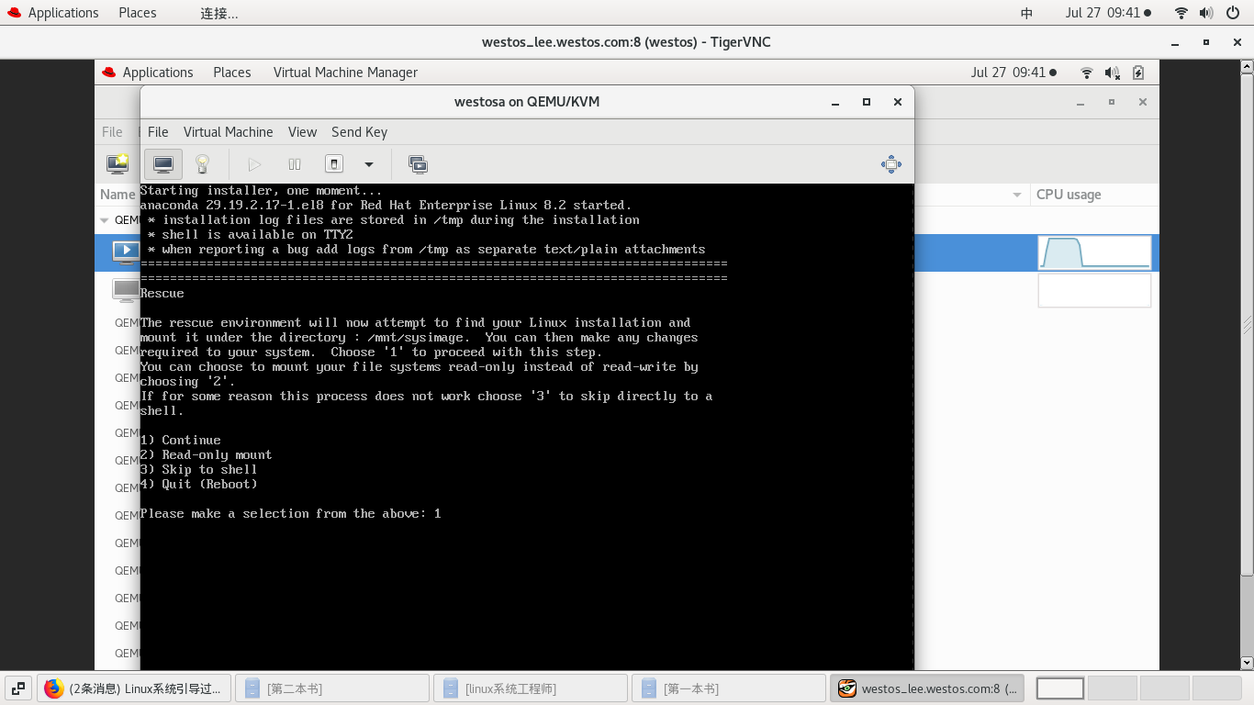Switch to Firefox Linux系统引导过 taskbar item

(135, 688)
